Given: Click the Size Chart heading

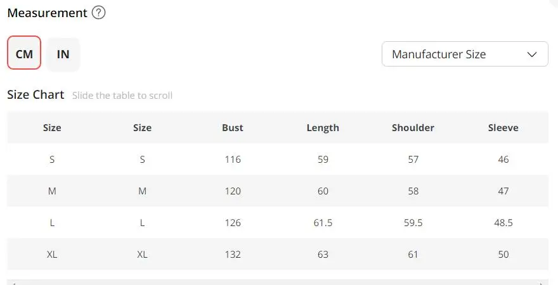Looking at the screenshot, I should [x=36, y=94].
